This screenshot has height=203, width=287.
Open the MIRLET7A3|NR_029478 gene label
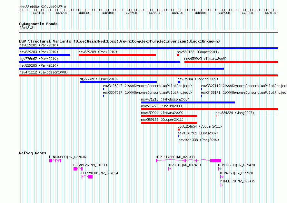click(x=236, y=165)
